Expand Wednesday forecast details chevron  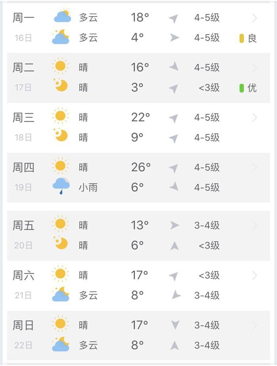[x=255, y=118]
